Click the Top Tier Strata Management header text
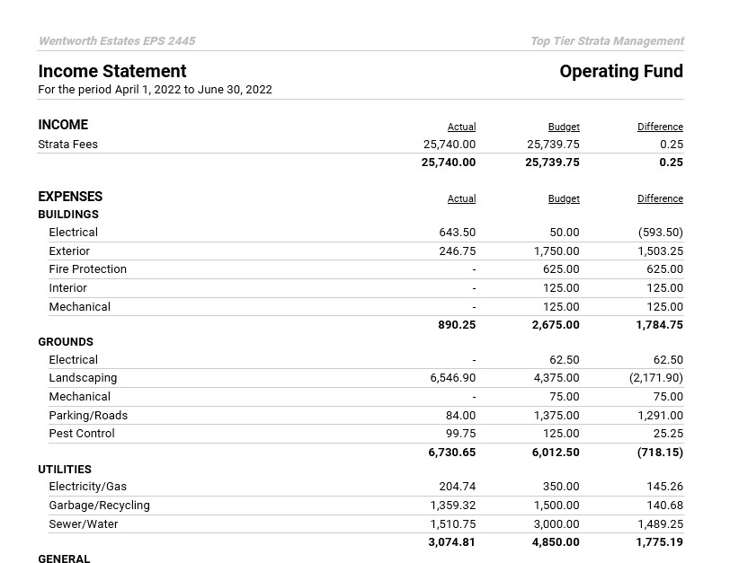730x563 pixels. tap(607, 41)
